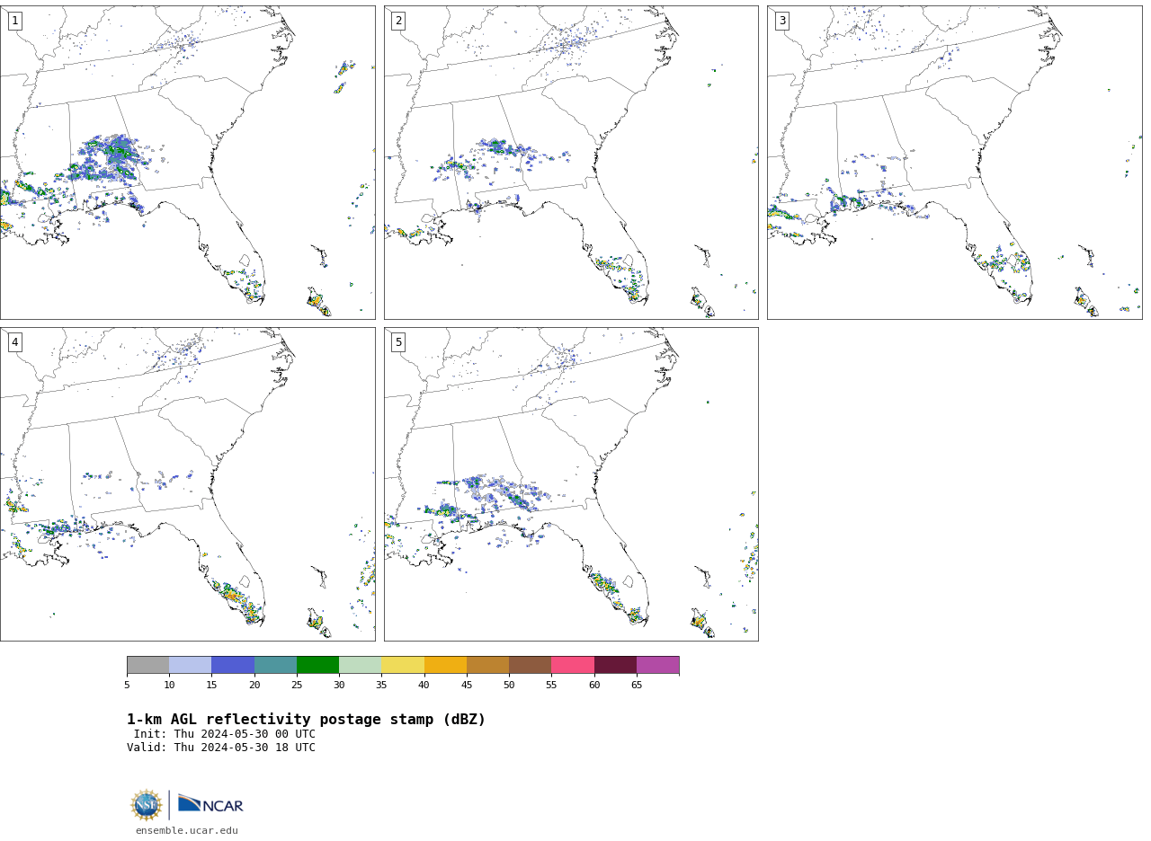The image size is (1151, 841).
Task: Click the colorbar tick label 65
Action: tap(637, 686)
